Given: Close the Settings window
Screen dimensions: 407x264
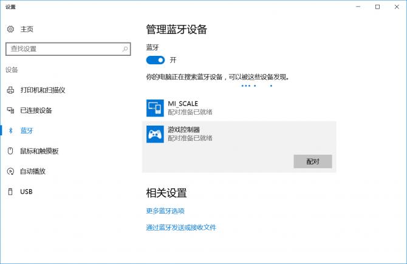Looking at the screenshot, I should click(x=397, y=7).
